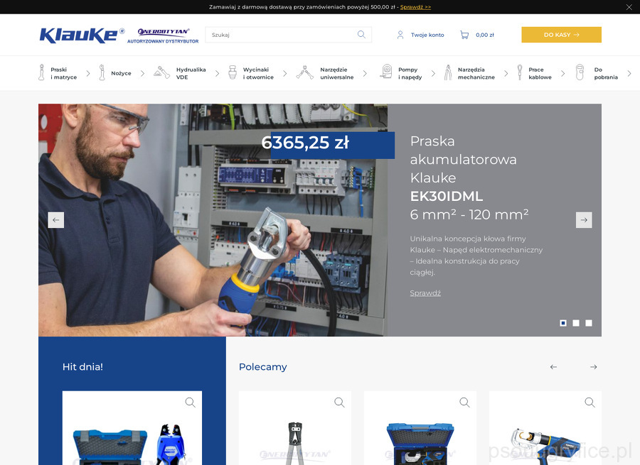Show previous Polecamy products
The height and width of the screenshot is (465, 640).
coord(553,367)
